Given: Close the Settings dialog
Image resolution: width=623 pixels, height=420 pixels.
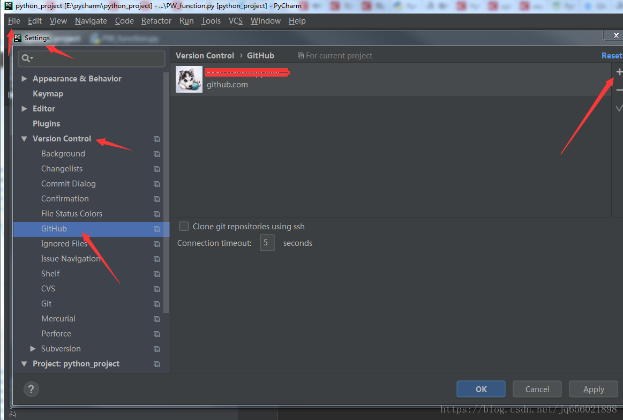Looking at the screenshot, I should click(x=616, y=35).
